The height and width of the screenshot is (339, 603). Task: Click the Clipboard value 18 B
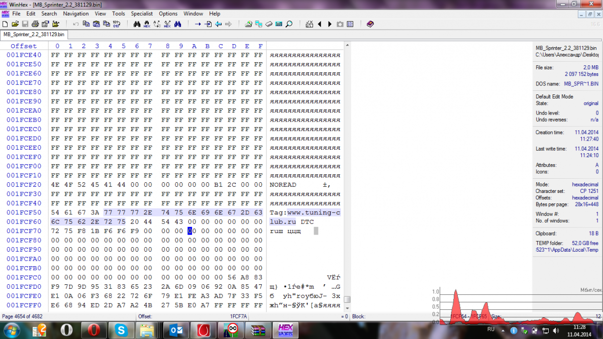coord(593,234)
